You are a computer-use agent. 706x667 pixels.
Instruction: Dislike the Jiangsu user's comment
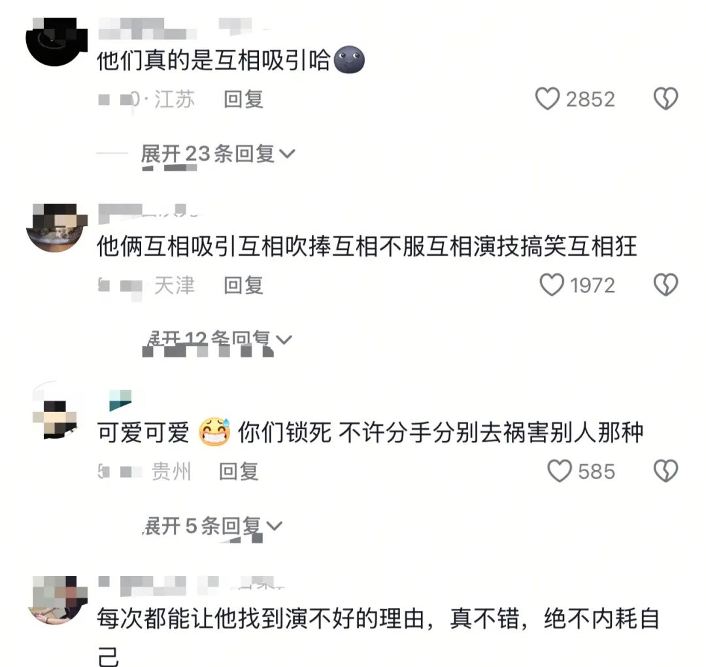pos(665,99)
